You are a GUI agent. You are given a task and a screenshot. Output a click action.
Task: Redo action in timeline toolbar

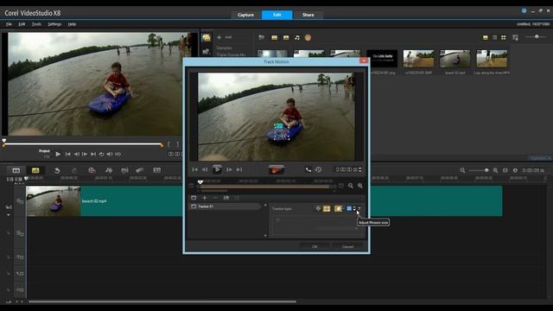[x=74, y=170]
